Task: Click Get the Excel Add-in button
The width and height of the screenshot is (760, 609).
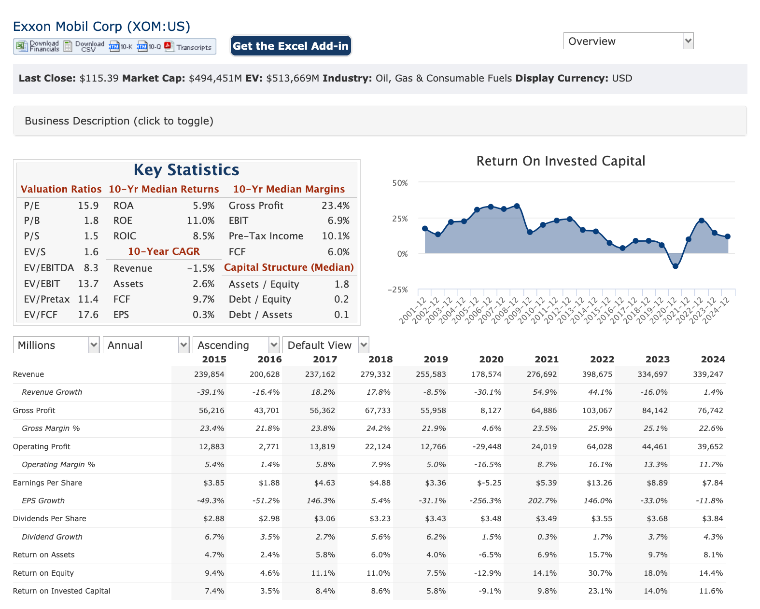Action: [x=291, y=46]
